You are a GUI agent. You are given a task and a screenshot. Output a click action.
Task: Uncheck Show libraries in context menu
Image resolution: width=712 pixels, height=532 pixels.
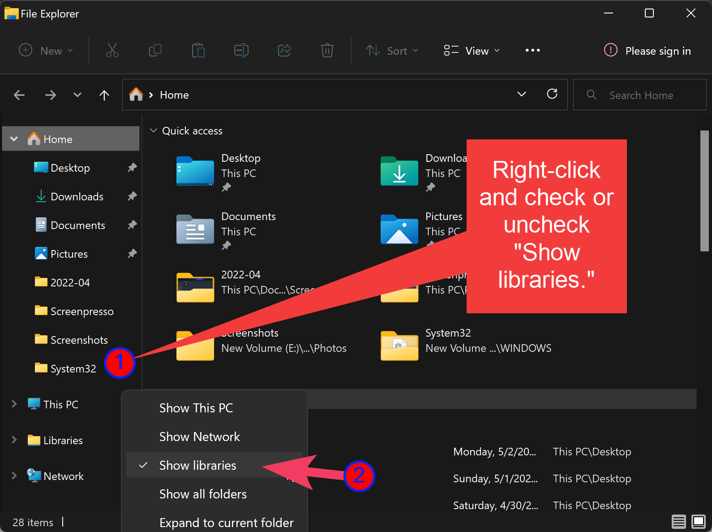[x=214, y=465]
